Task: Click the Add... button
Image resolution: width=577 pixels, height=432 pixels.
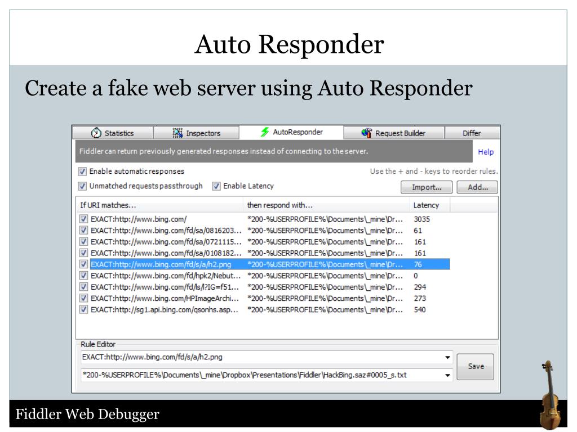Action: 478,187
